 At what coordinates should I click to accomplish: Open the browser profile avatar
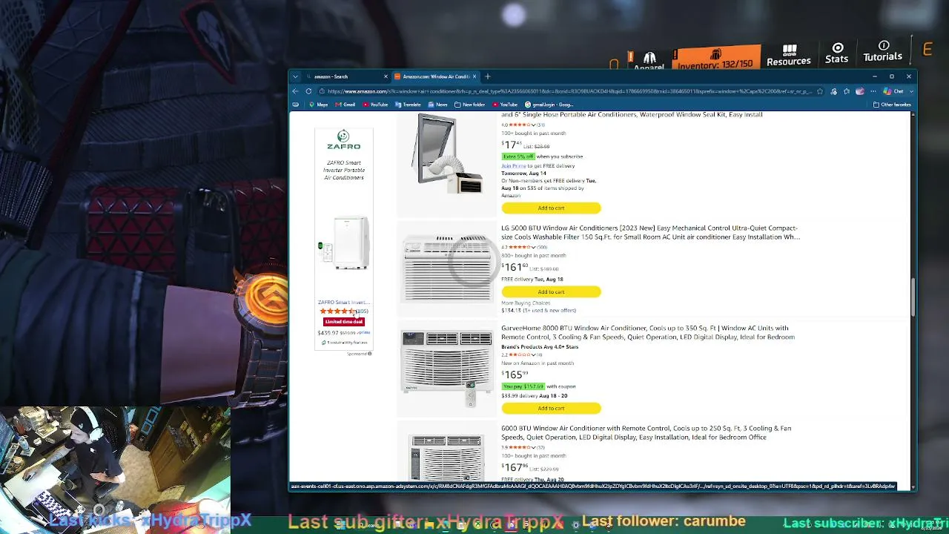tap(860, 91)
